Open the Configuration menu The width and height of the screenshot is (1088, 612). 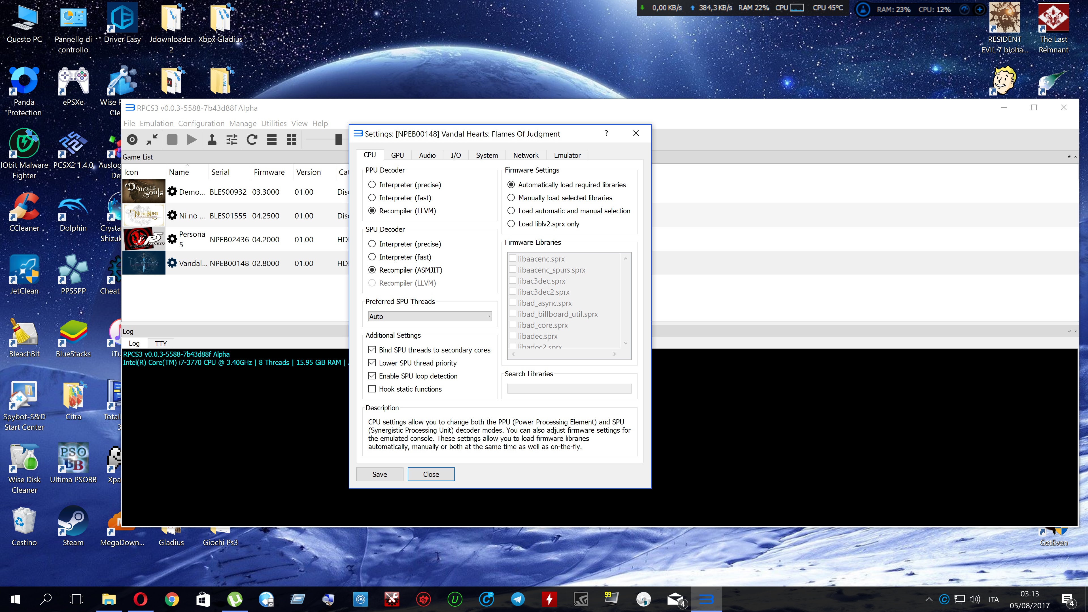(x=201, y=123)
